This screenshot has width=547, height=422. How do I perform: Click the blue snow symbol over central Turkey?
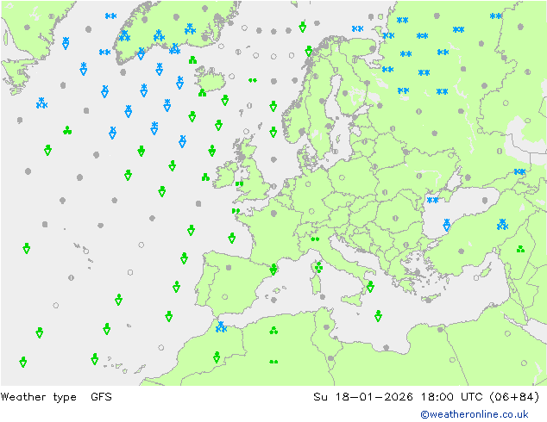click(502, 224)
